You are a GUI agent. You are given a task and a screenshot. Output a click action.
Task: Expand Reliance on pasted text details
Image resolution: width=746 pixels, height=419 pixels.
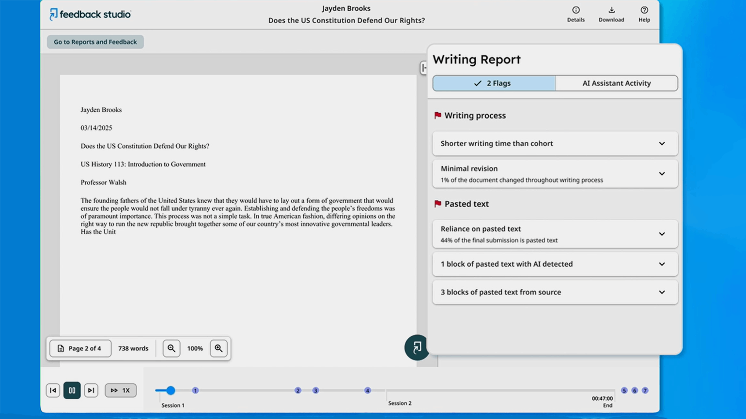(555, 234)
